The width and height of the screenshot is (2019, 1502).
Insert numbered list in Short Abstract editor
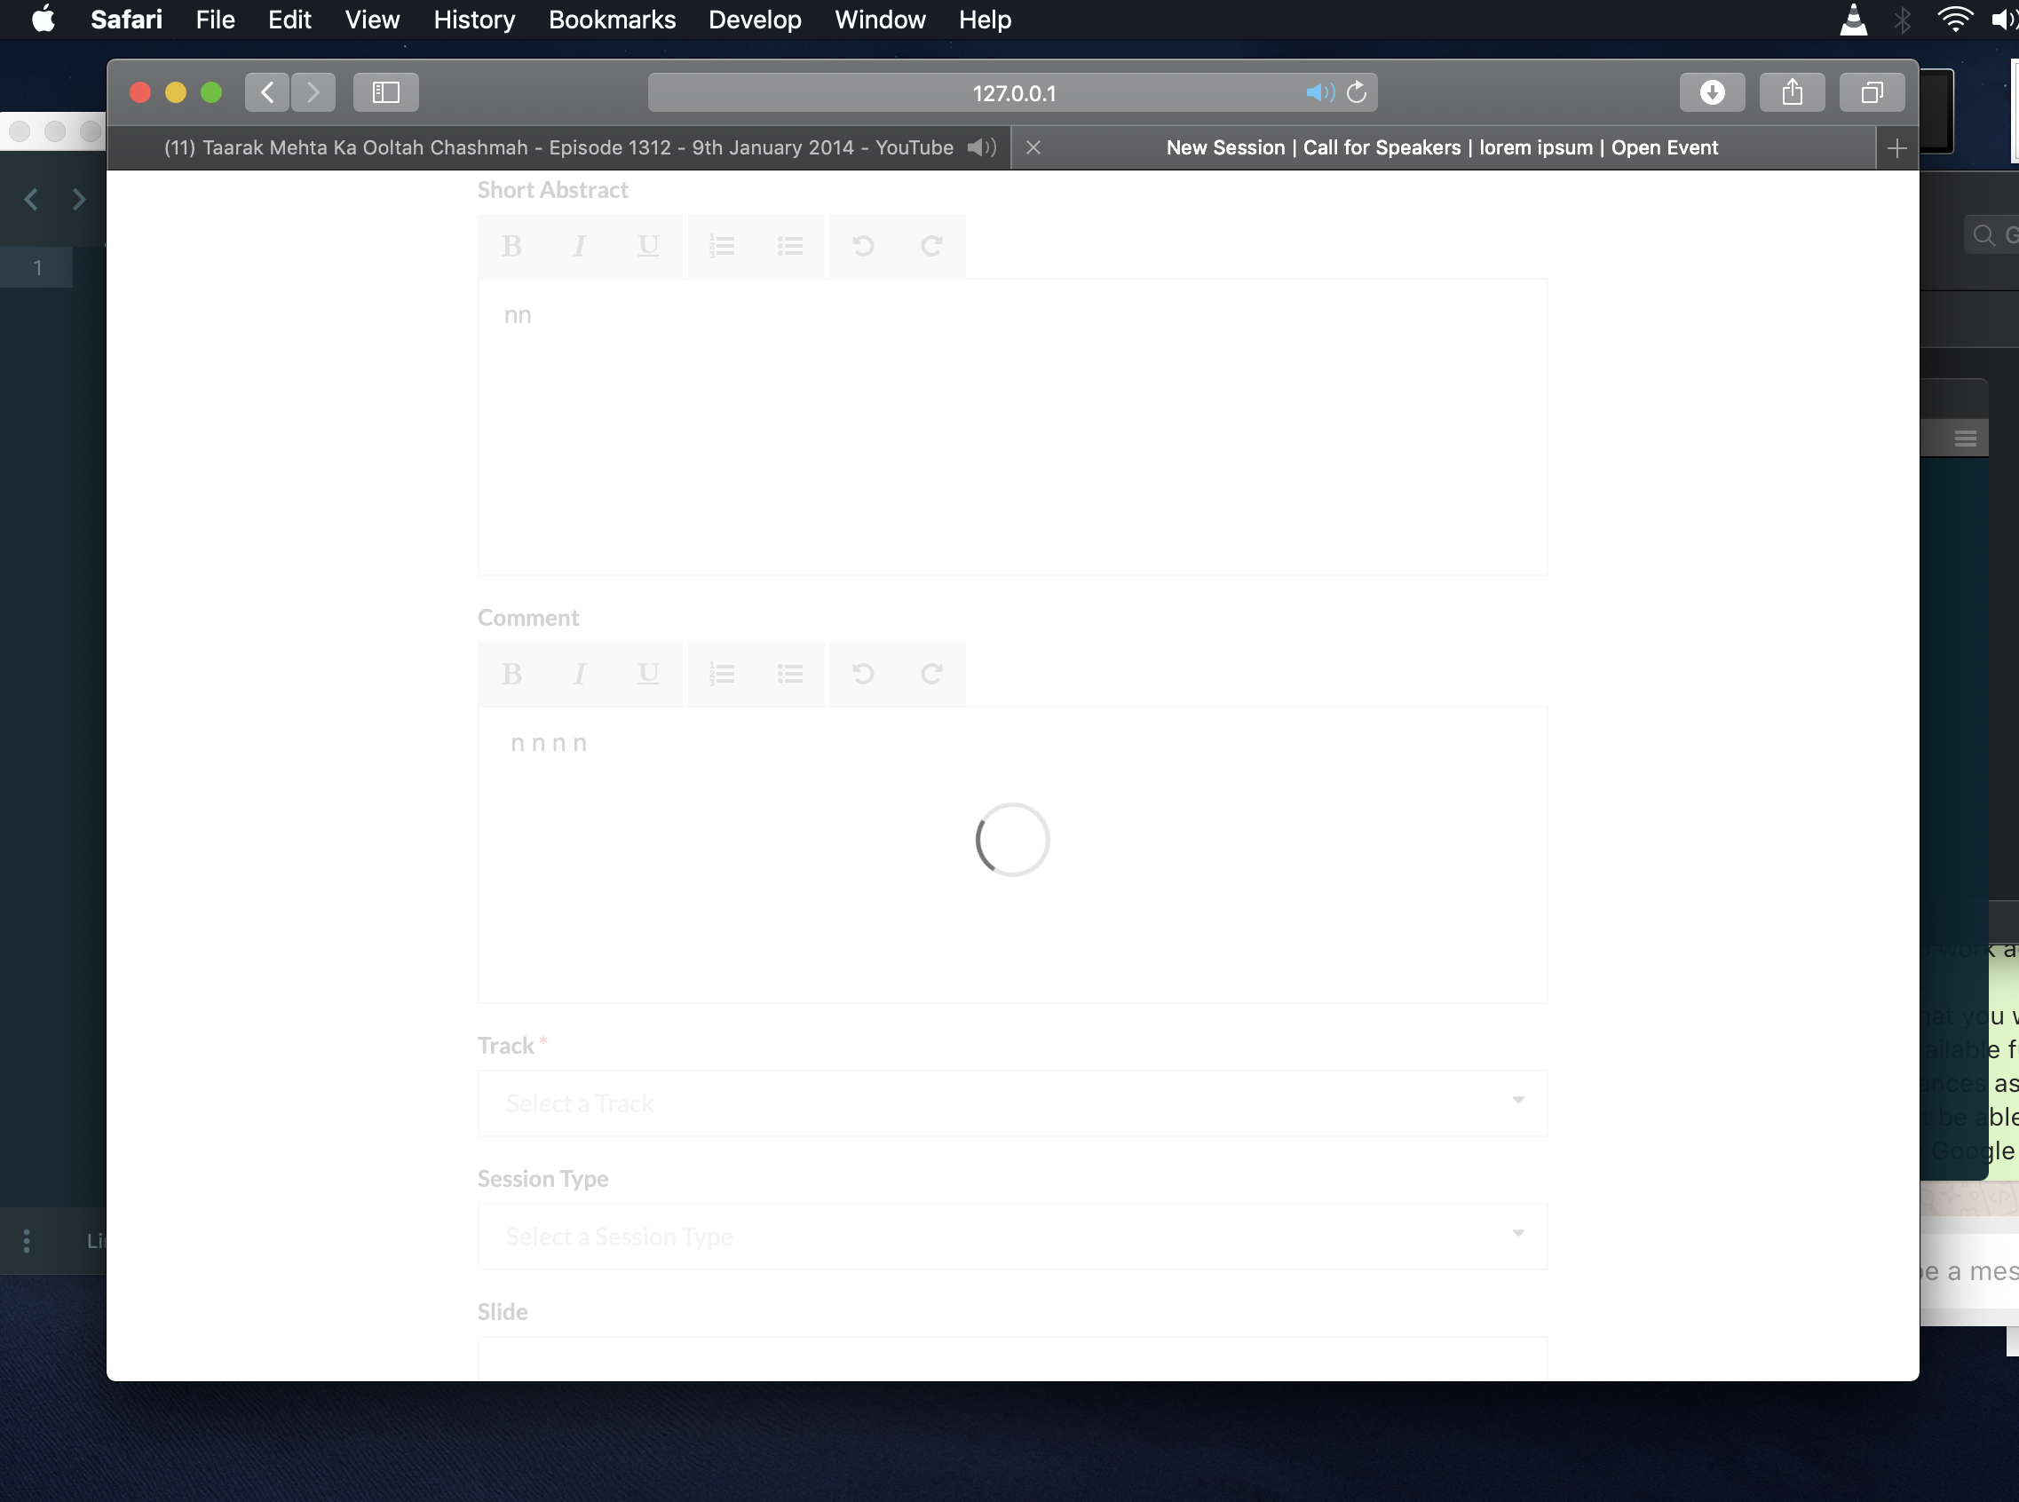click(722, 246)
